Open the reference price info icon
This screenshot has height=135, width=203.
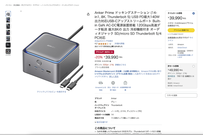click(110, 61)
